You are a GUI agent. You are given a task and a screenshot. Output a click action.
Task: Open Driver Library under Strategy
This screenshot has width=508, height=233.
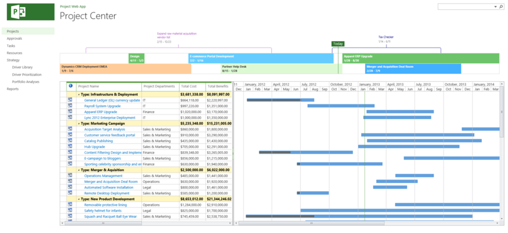pos(22,67)
